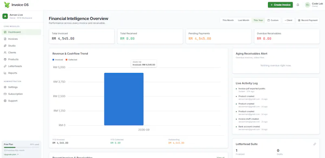Open the Code Lab account menu

tap(314, 5)
